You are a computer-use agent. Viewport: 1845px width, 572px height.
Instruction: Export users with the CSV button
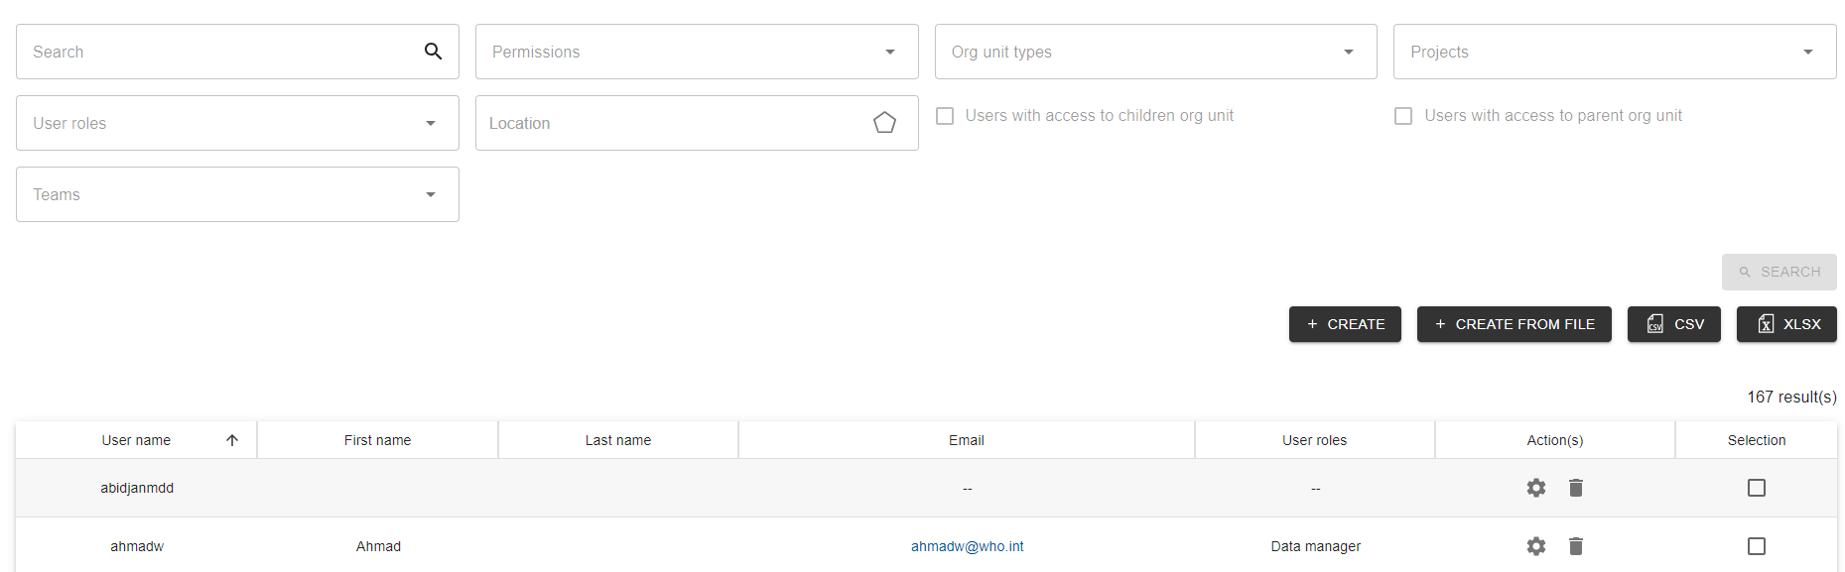(x=1673, y=324)
